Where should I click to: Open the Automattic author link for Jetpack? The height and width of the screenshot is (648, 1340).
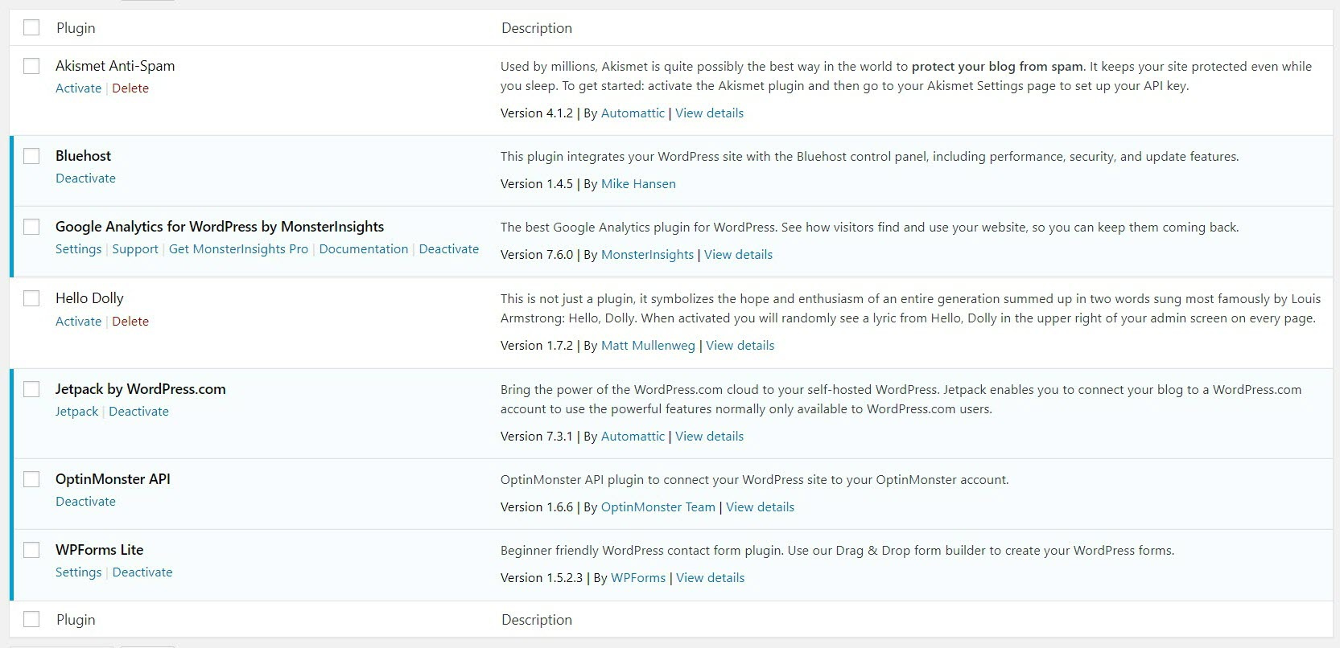click(633, 437)
